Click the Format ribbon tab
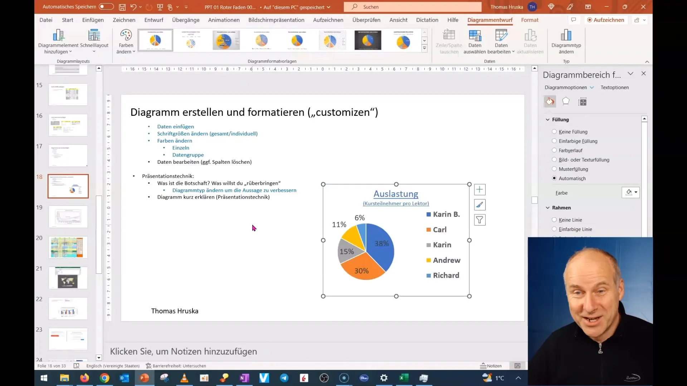This screenshot has height=386, width=687. (530, 20)
